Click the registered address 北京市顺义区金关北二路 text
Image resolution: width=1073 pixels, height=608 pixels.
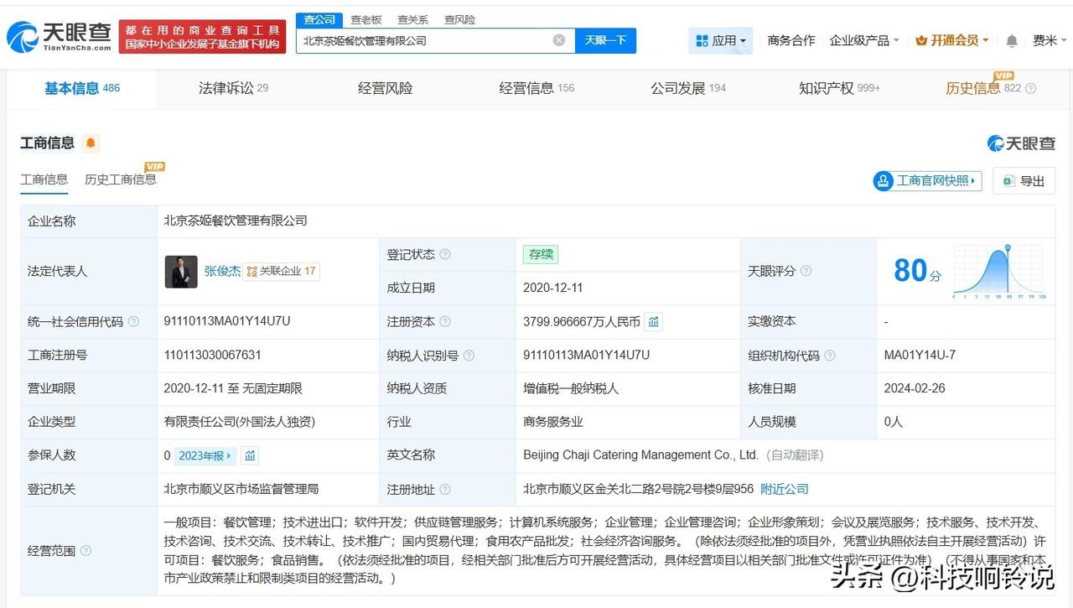[x=639, y=489]
